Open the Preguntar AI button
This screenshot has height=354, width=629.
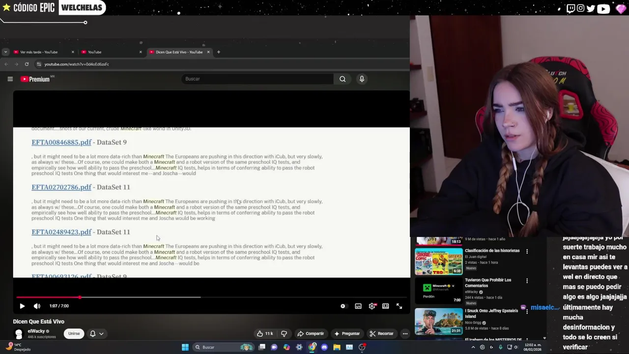[347, 333]
